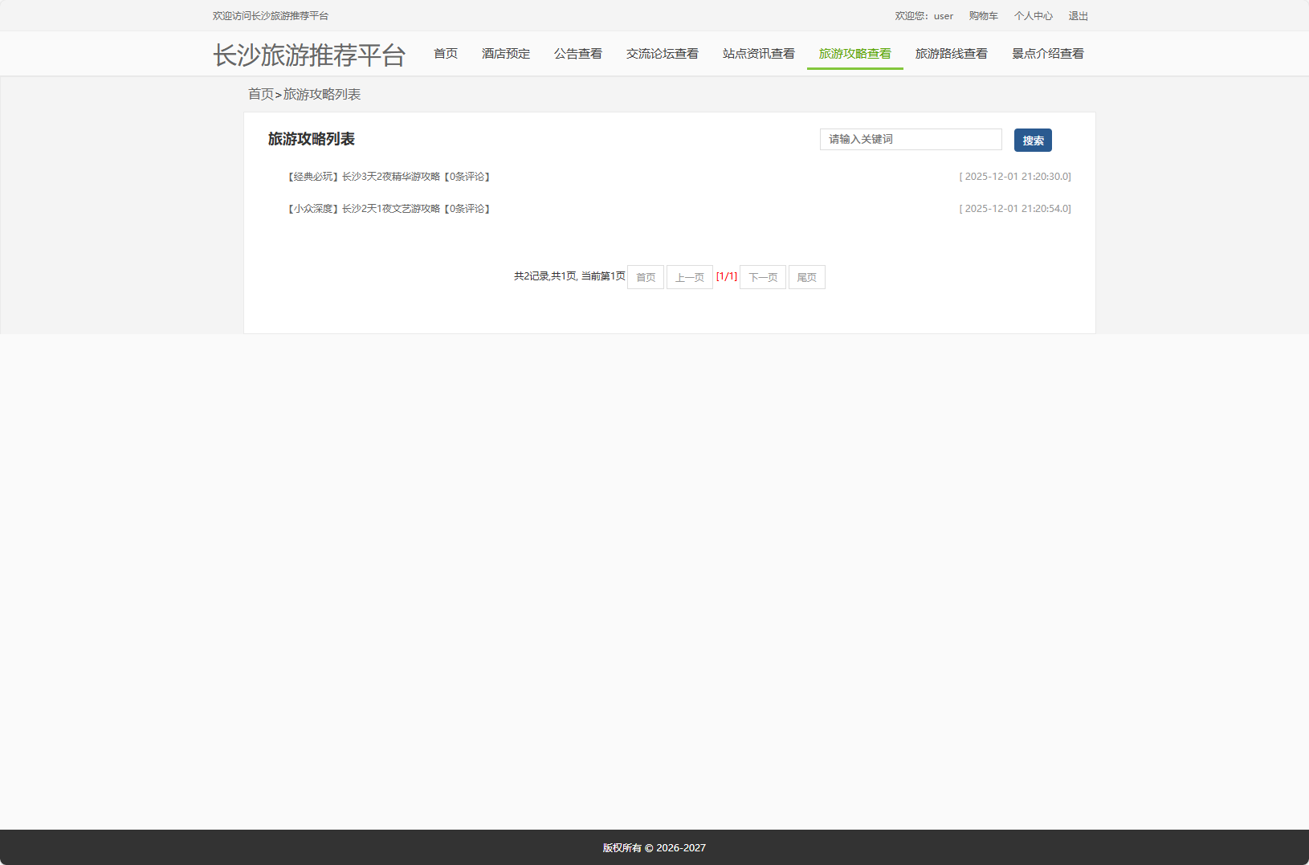Open the 长沙2天1夜文艺游攻略 guide
The width and height of the screenshot is (1309, 865).
coord(388,208)
